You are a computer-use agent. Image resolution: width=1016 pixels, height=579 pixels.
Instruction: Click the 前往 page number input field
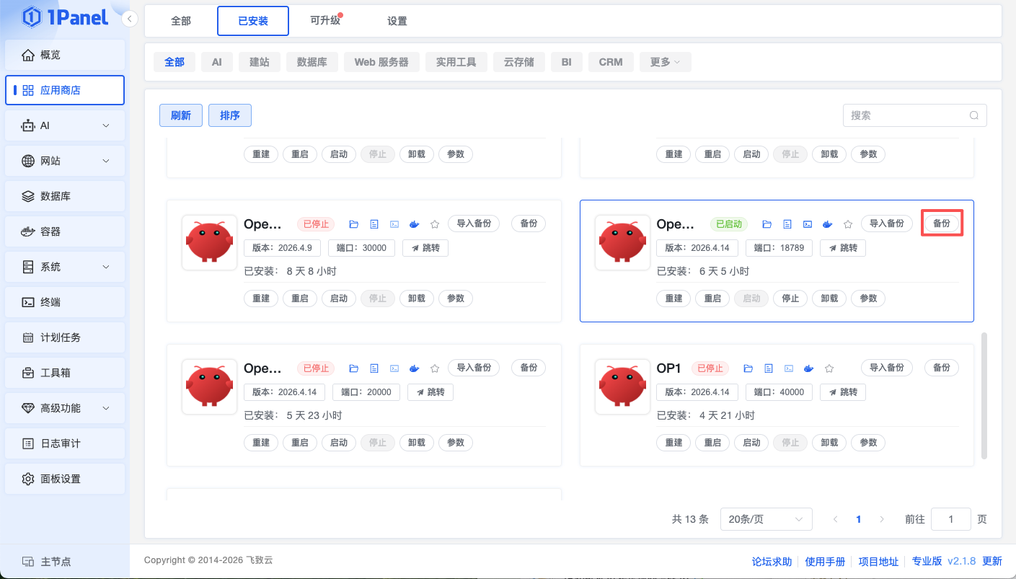pyautogui.click(x=950, y=519)
